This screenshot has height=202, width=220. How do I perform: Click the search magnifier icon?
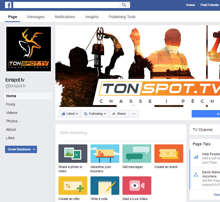coord(124,5)
